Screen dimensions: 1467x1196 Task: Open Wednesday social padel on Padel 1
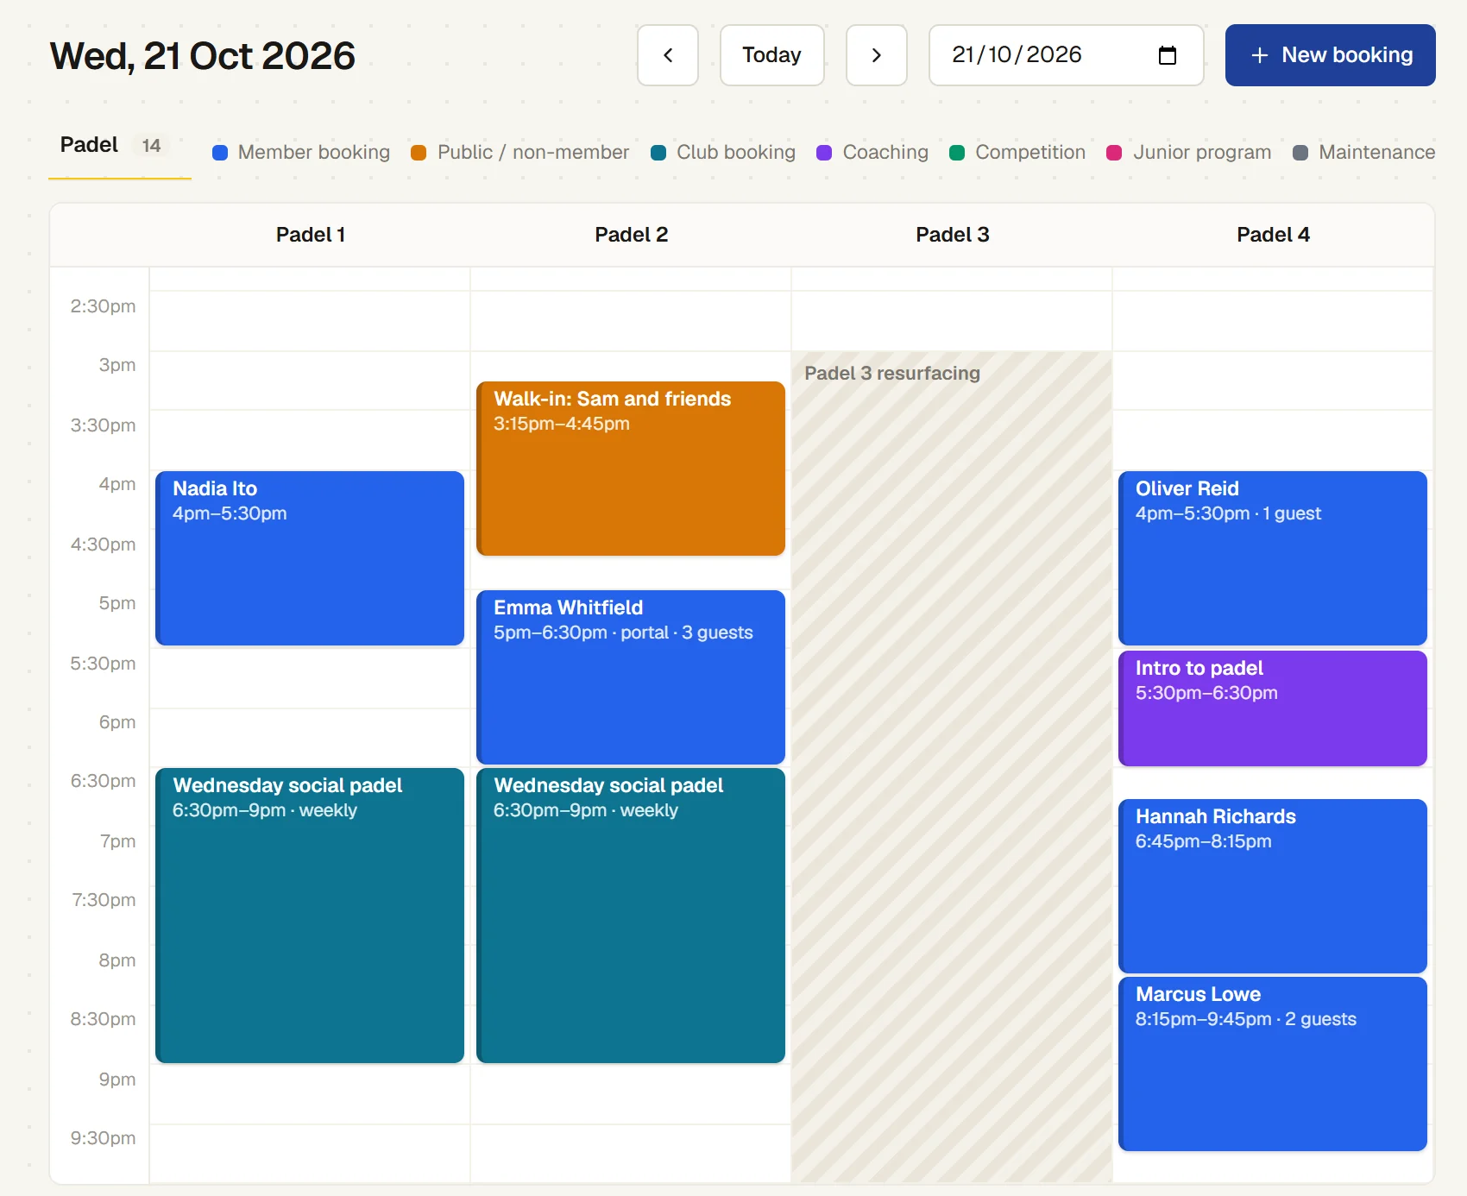click(310, 916)
